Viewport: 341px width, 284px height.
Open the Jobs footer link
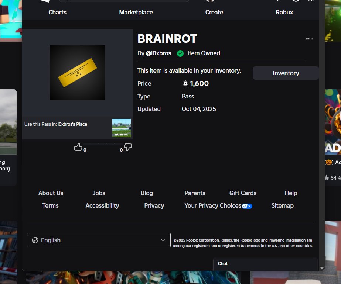click(99, 193)
